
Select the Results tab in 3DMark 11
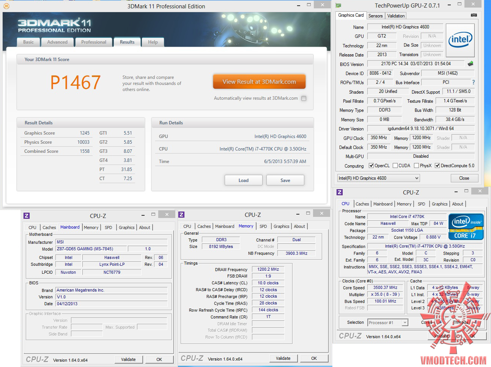127,42
